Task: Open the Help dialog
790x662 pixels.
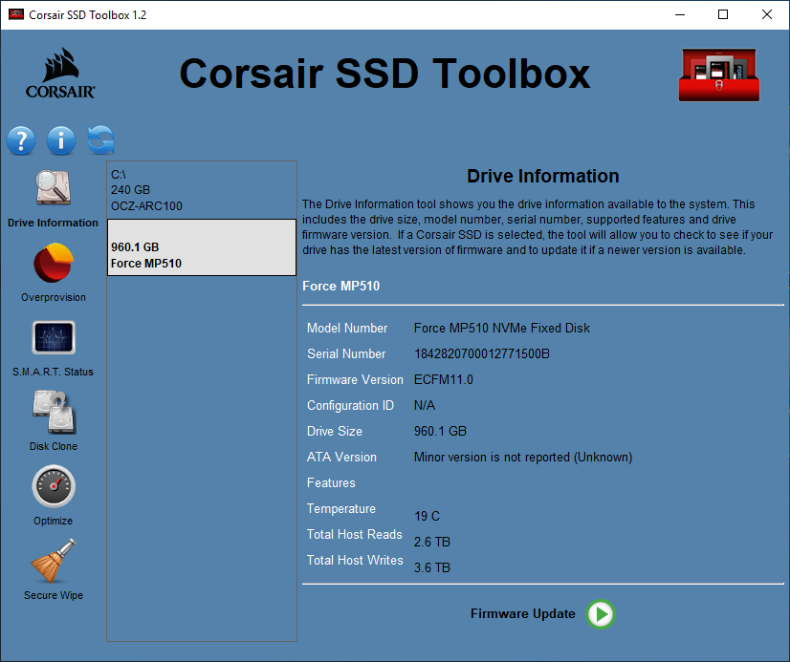Action: pos(21,140)
